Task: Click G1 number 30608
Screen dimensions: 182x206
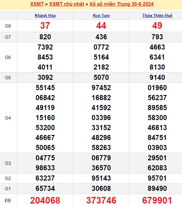Action: 101,188
